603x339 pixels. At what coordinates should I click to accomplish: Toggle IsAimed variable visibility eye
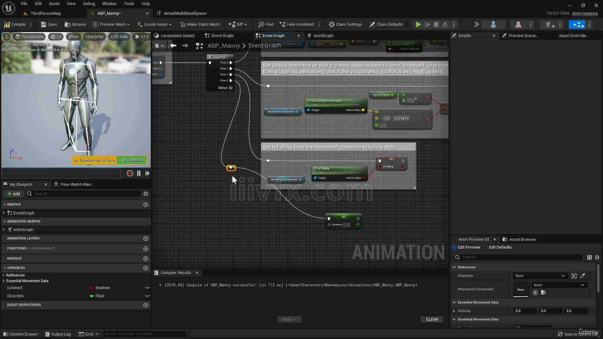click(x=147, y=288)
